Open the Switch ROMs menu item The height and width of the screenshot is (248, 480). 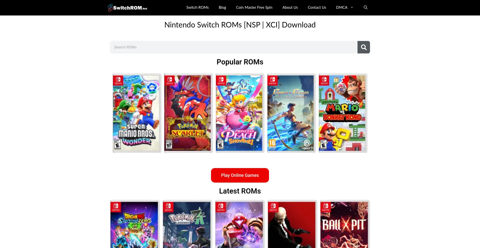197,7
